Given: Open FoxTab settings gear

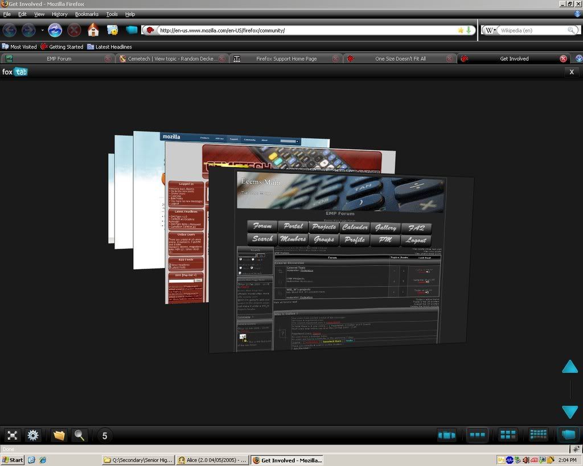Looking at the screenshot, I should (x=33, y=436).
